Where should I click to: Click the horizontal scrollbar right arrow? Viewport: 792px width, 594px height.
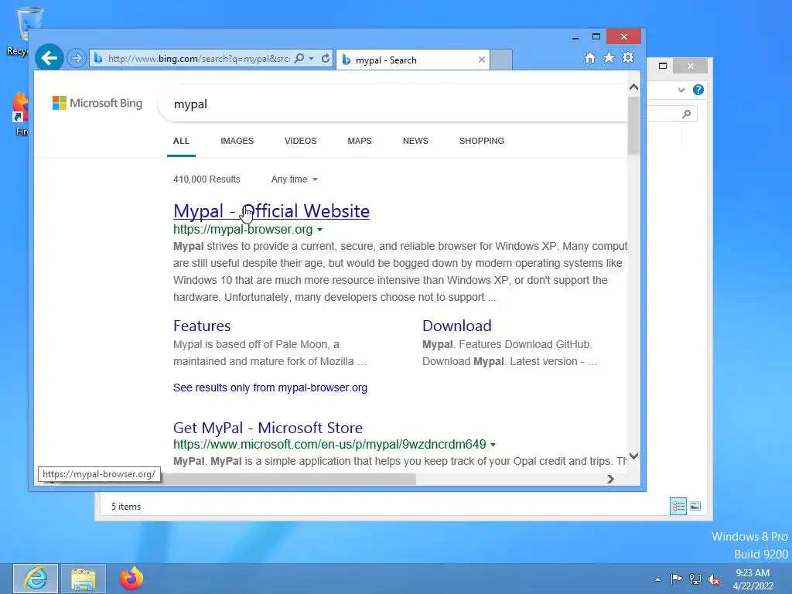pos(611,479)
